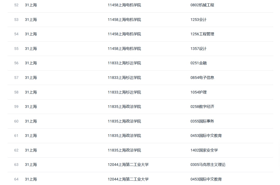Click row number 61
This screenshot has height=185, width=280.
point(16,136)
